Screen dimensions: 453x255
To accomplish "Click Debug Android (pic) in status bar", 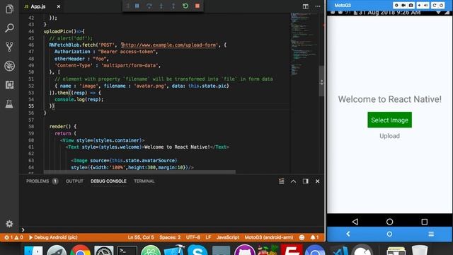I will point(53,237).
